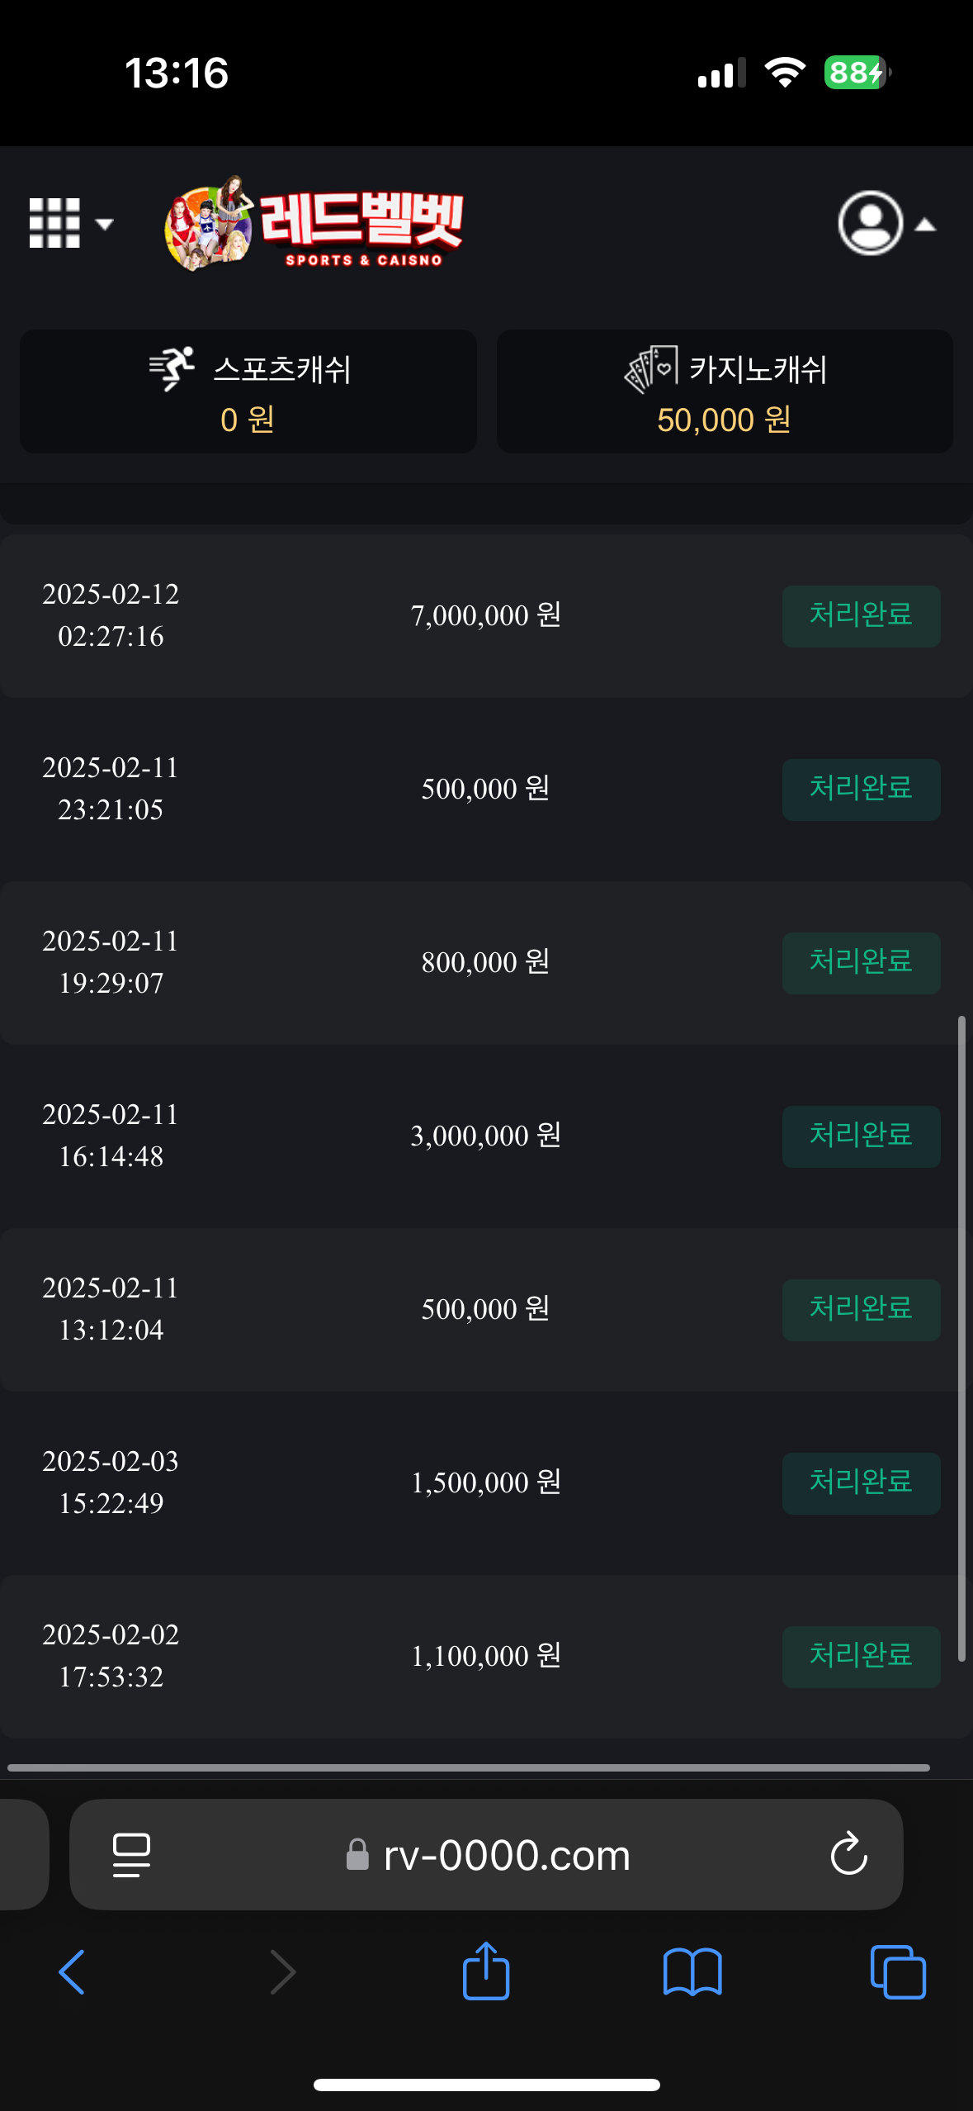Open Safari page settings reader icon

[131, 1855]
